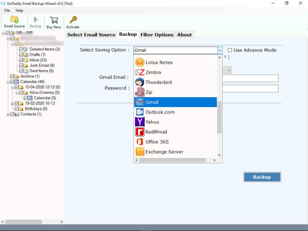Click the Exchange Server text label in the list
The image size is (308, 231).
tap(164, 152)
